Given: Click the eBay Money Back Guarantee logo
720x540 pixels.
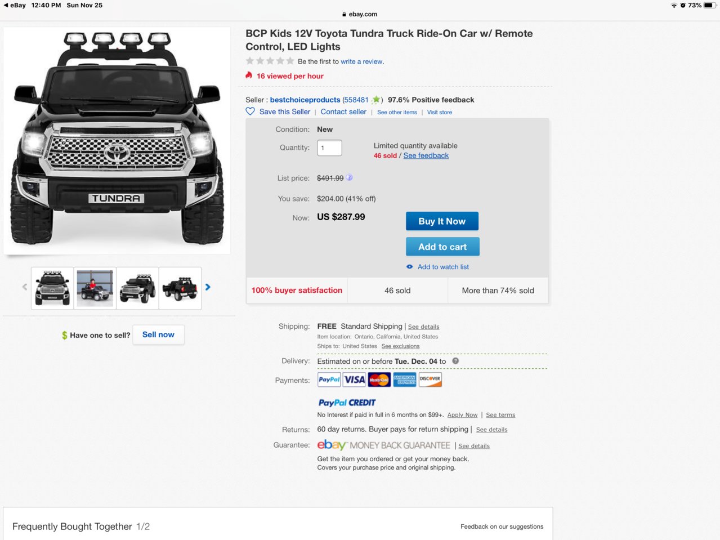Looking at the screenshot, I should click(384, 445).
